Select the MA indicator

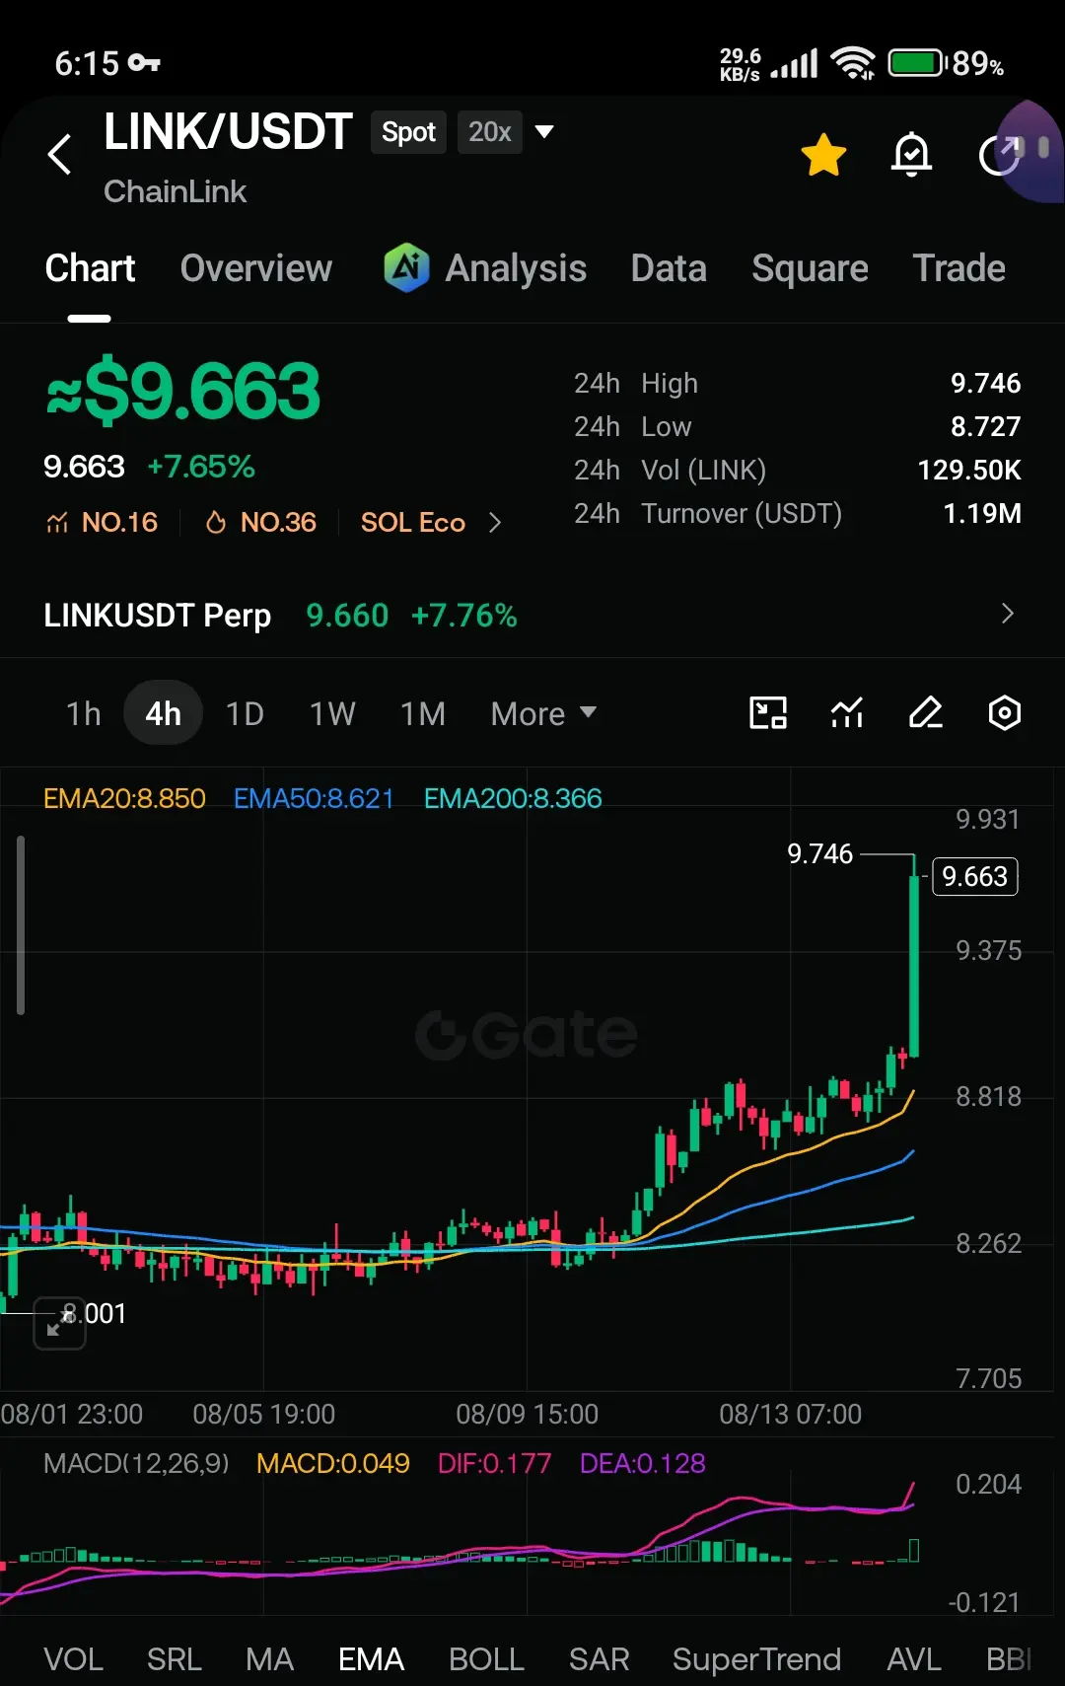pos(269,1659)
